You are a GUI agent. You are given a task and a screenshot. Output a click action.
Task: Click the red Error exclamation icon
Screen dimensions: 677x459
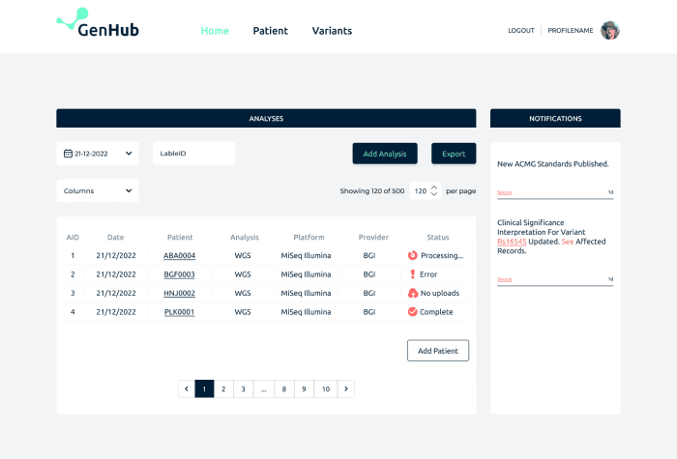point(412,274)
